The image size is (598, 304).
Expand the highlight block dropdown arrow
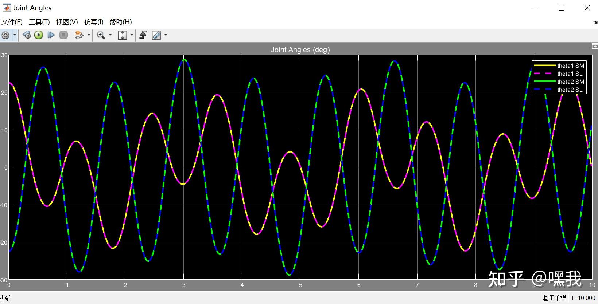(89, 35)
